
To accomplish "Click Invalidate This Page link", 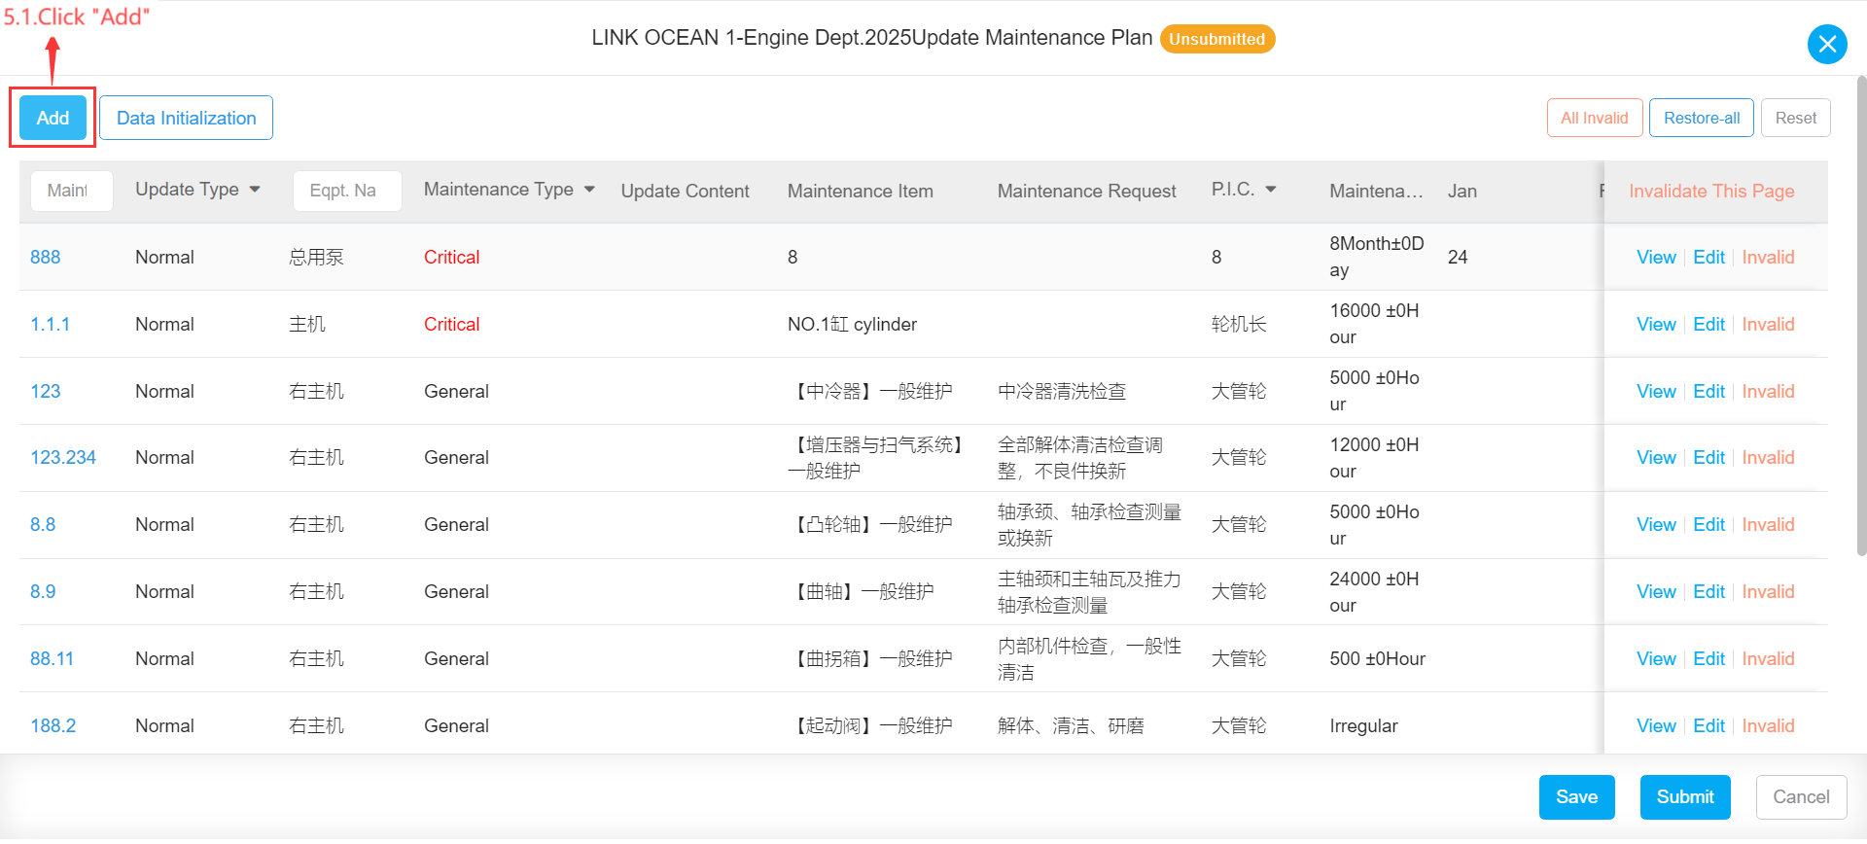I will click(x=1711, y=192).
